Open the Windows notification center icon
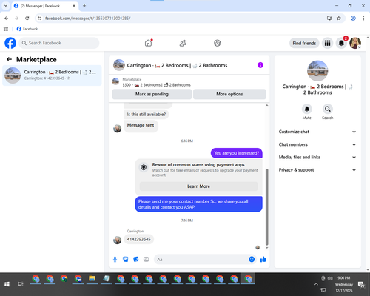 tap(361, 284)
